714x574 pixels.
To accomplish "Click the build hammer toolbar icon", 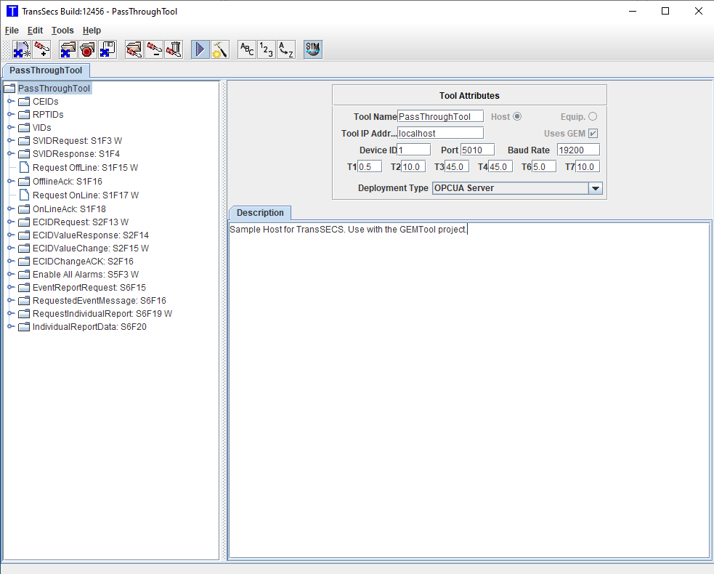I will coord(220,49).
